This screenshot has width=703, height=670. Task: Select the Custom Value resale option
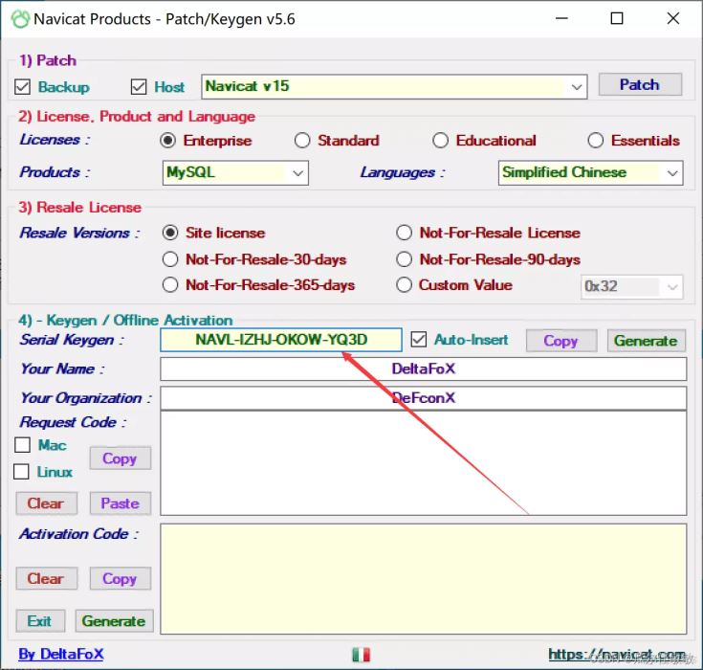click(x=404, y=285)
